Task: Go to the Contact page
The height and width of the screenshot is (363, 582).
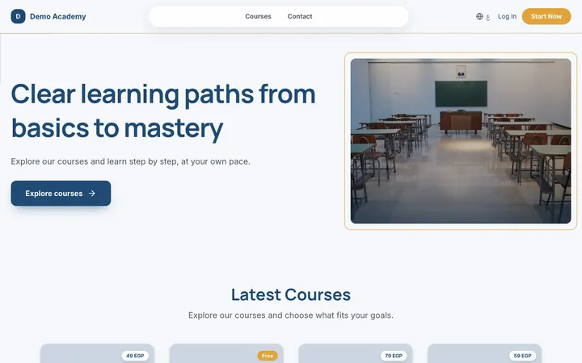Action: click(300, 16)
